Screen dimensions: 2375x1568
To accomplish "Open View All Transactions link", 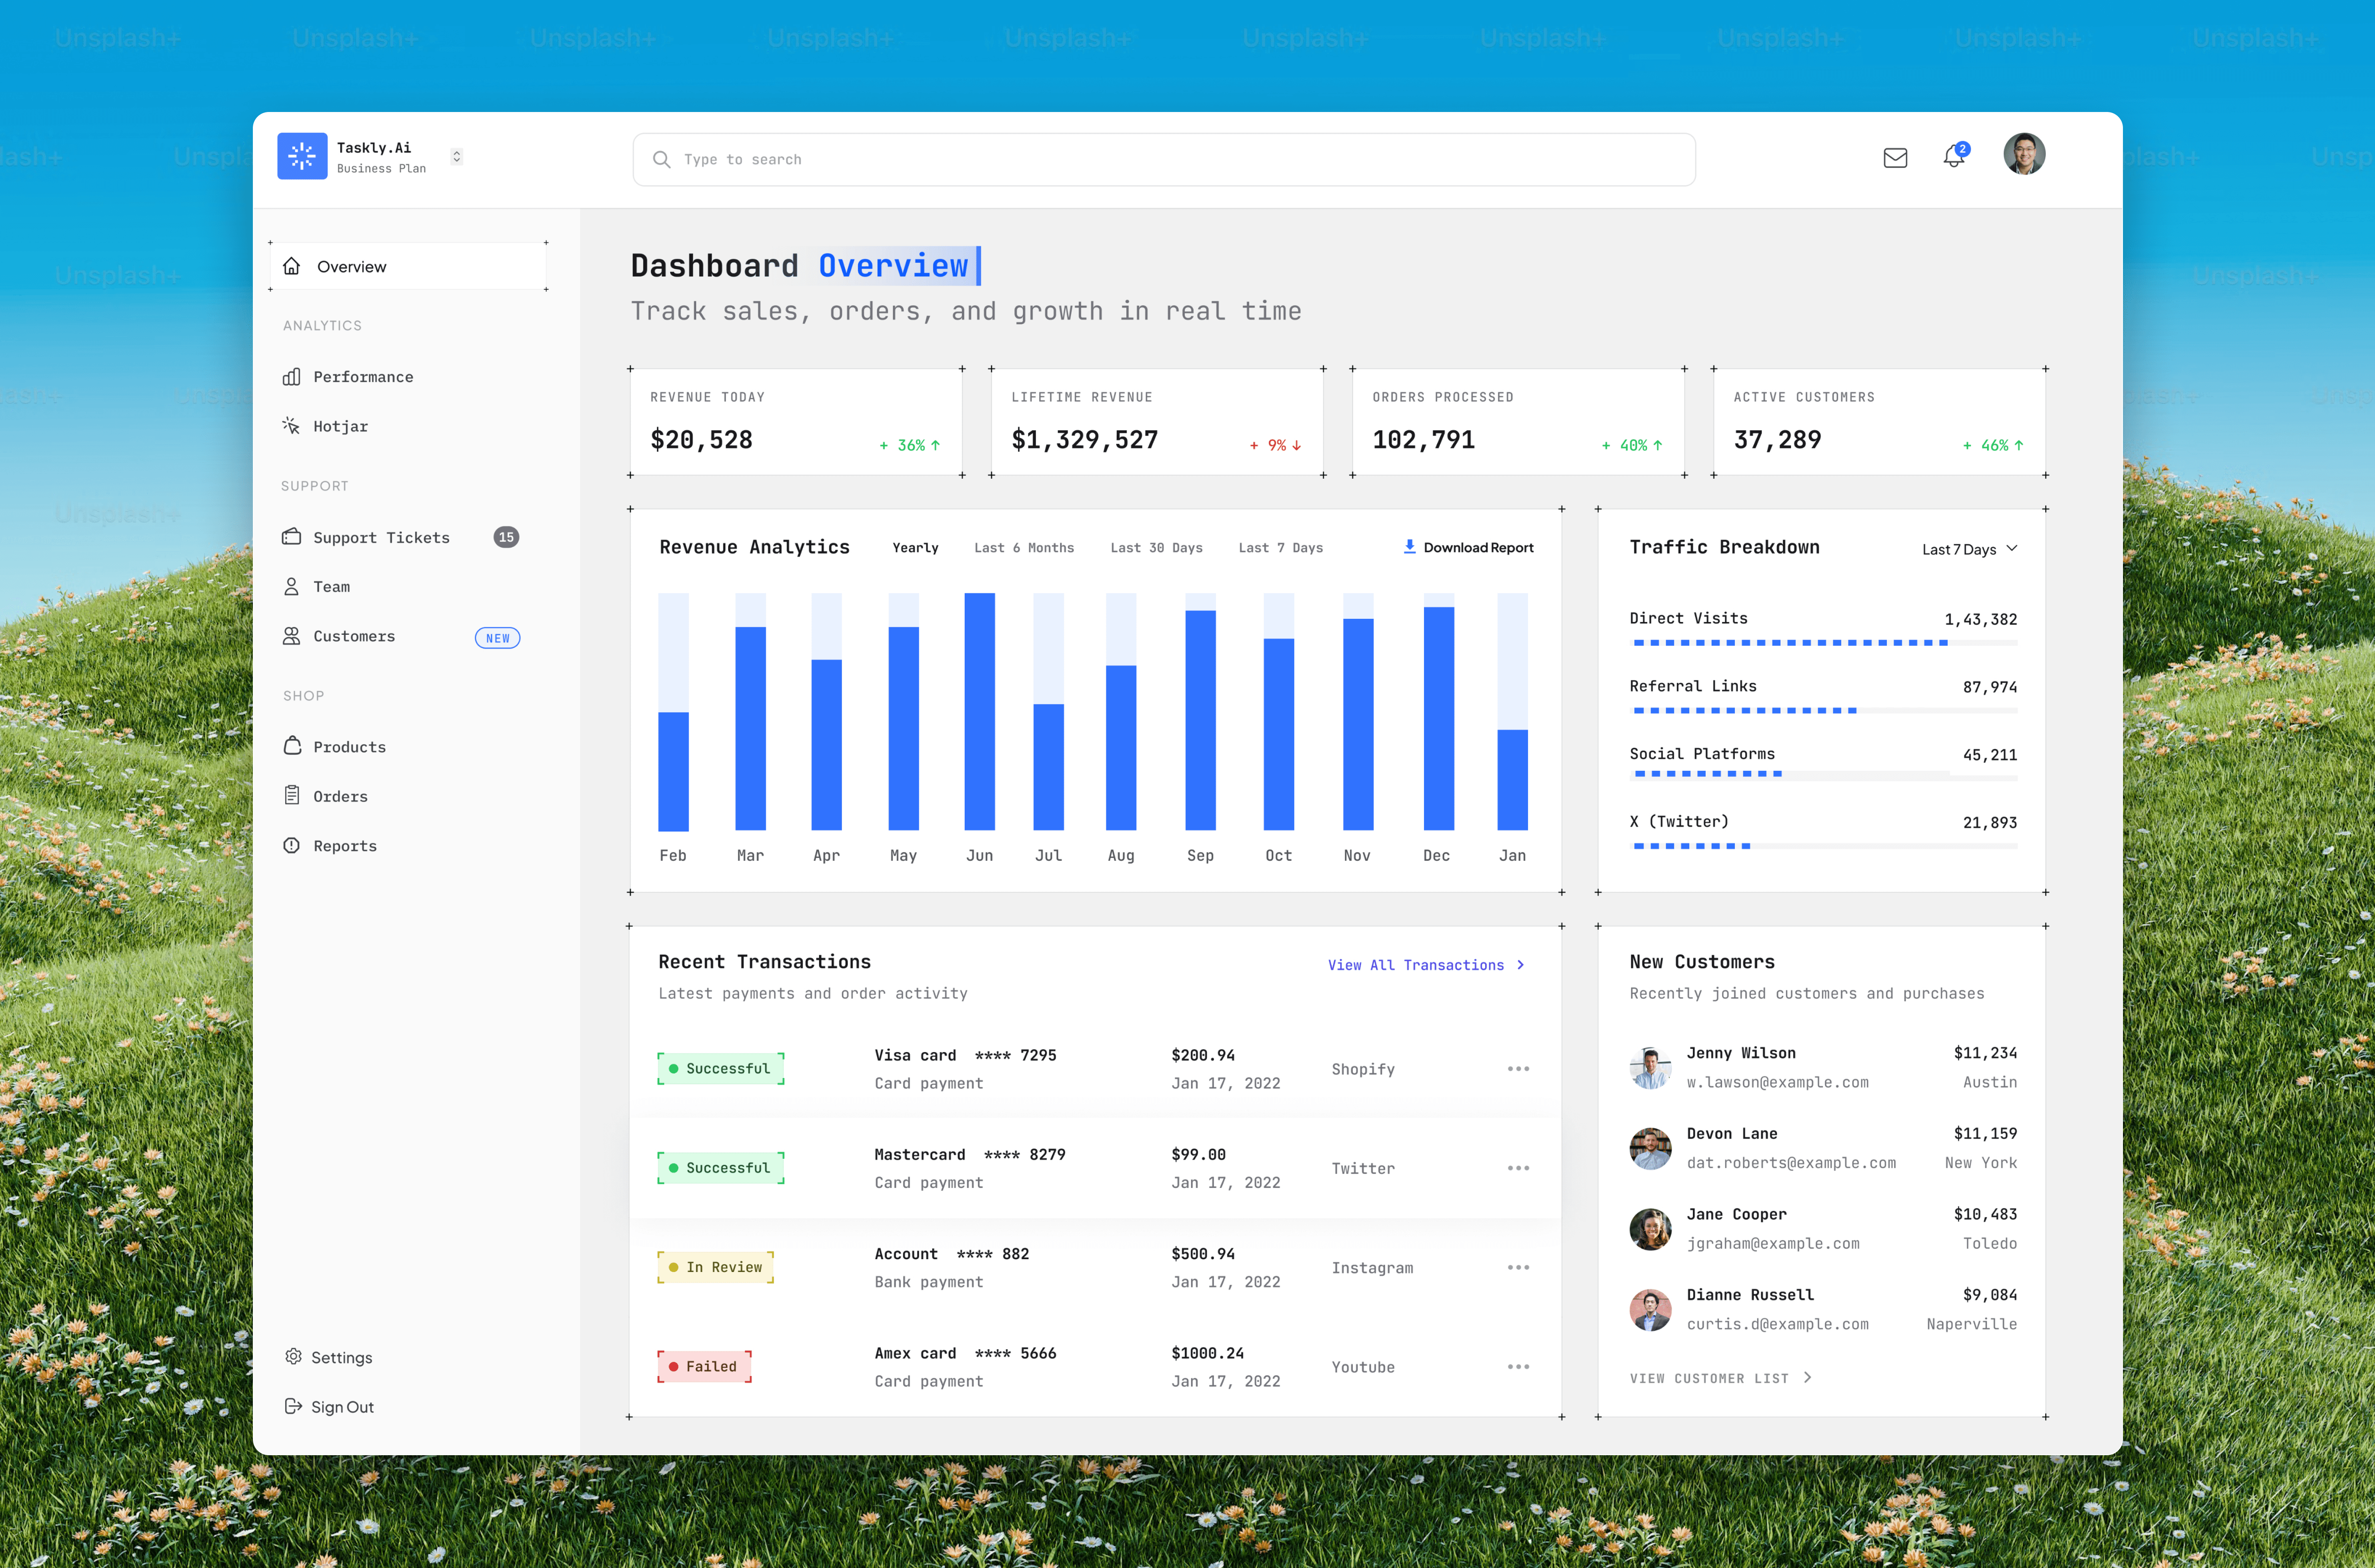I will click(1425, 965).
